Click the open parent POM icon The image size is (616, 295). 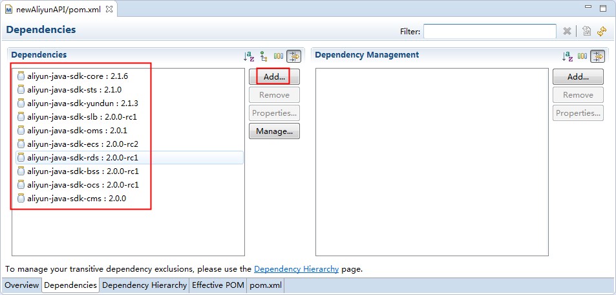click(586, 31)
